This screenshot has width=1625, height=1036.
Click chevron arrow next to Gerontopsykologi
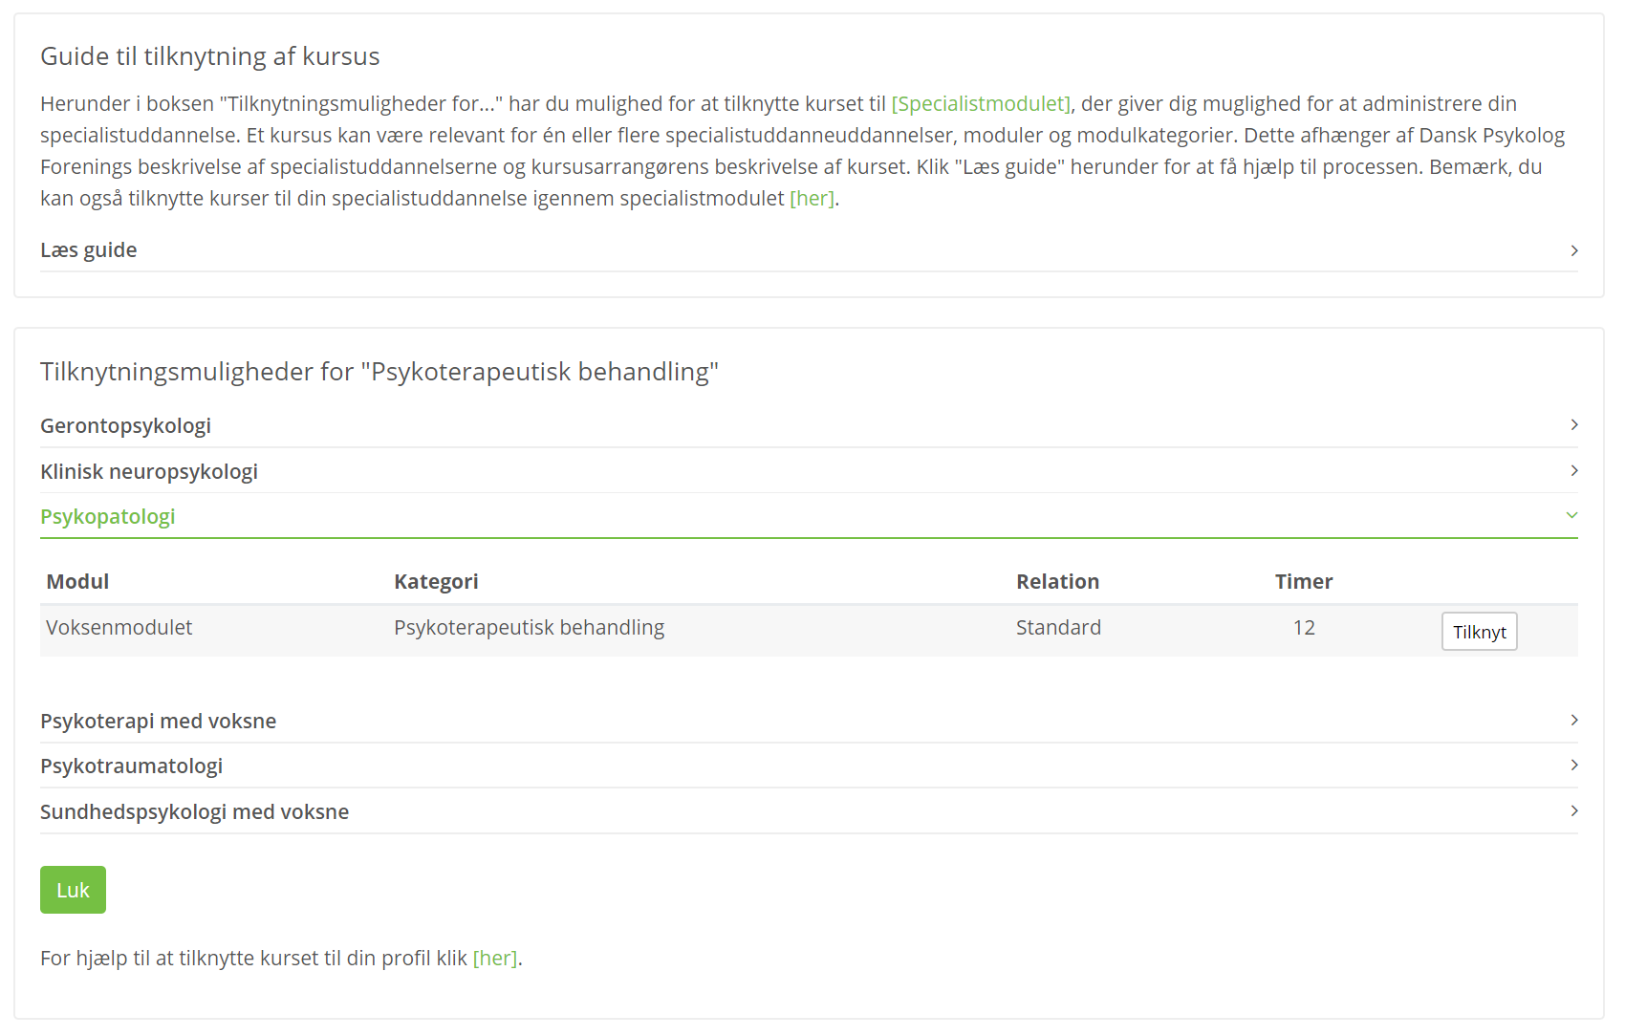(x=1573, y=424)
